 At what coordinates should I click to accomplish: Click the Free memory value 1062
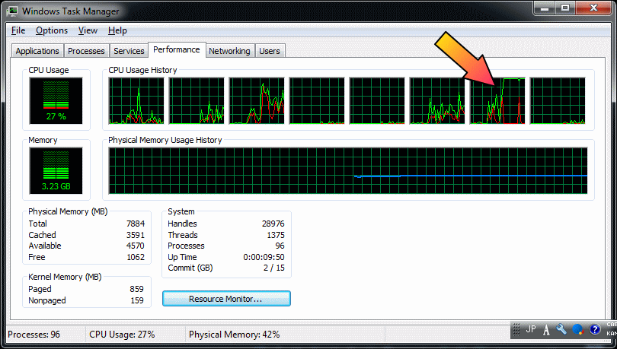coord(136,257)
